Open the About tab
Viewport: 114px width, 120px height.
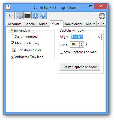point(90,24)
